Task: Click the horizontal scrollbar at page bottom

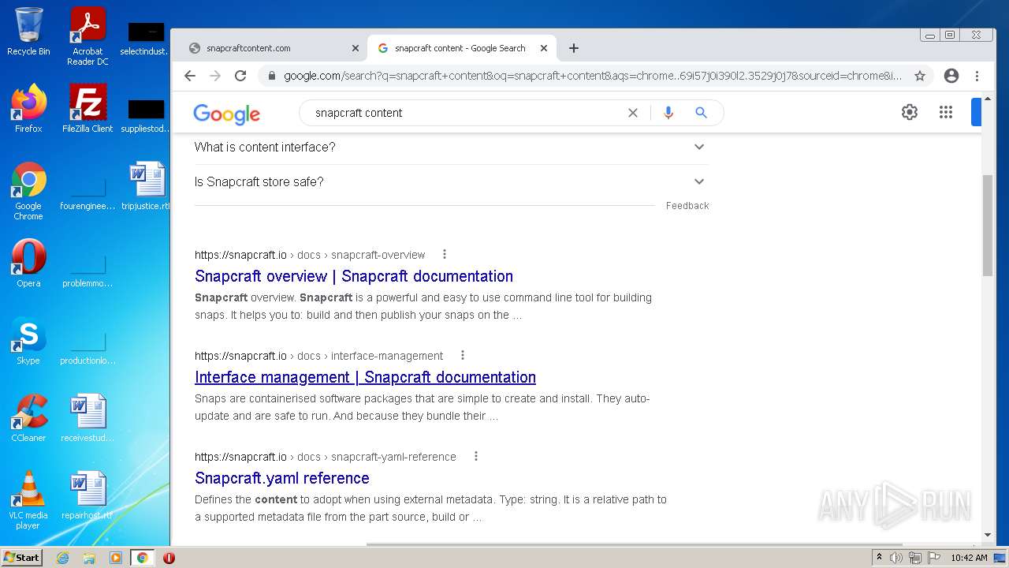Action: (635, 544)
